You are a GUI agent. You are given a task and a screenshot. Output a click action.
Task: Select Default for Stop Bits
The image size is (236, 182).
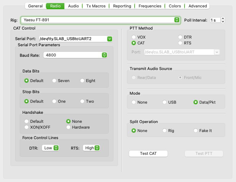point(34,101)
